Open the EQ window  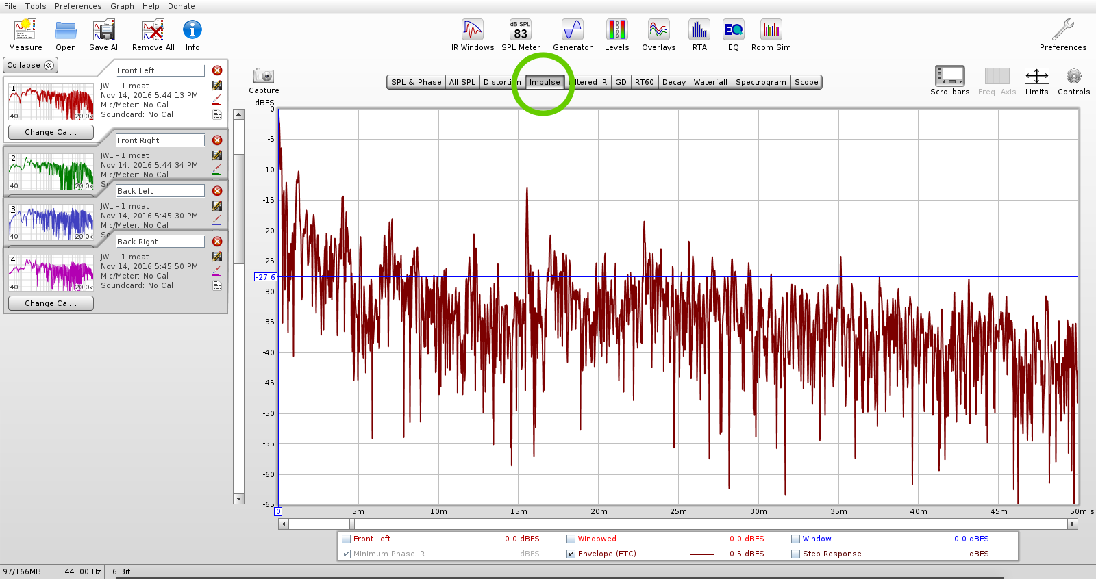click(733, 35)
